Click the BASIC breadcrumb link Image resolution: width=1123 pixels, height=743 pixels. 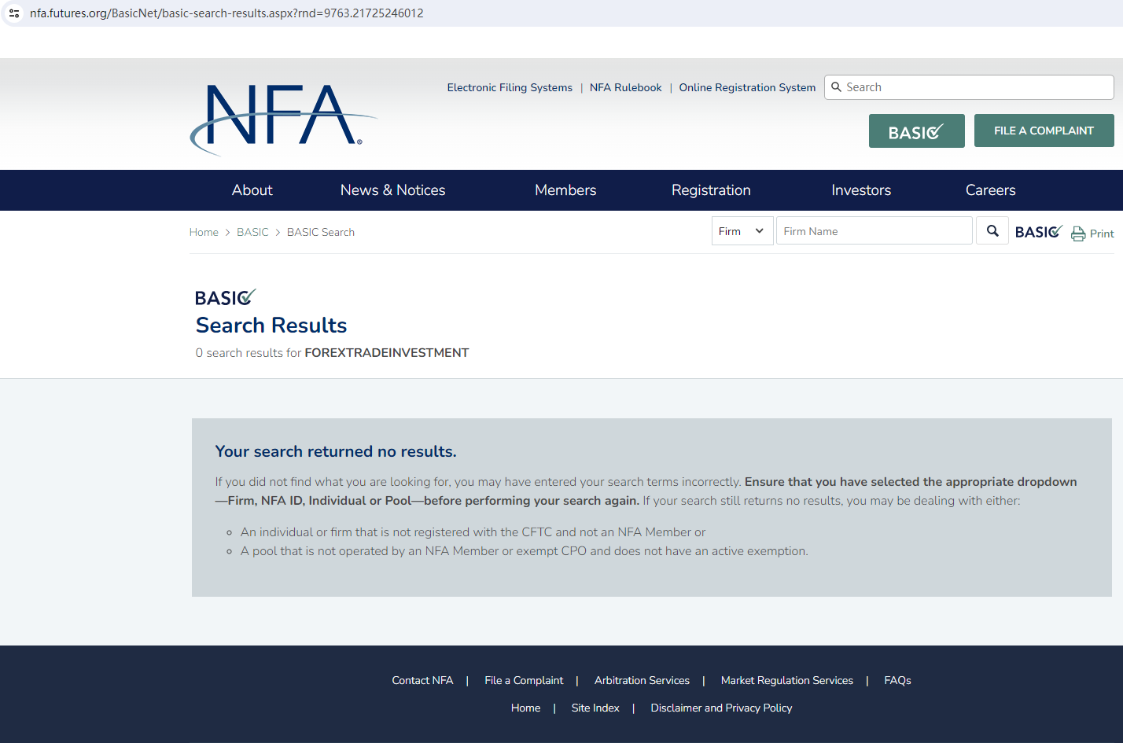[x=252, y=232]
